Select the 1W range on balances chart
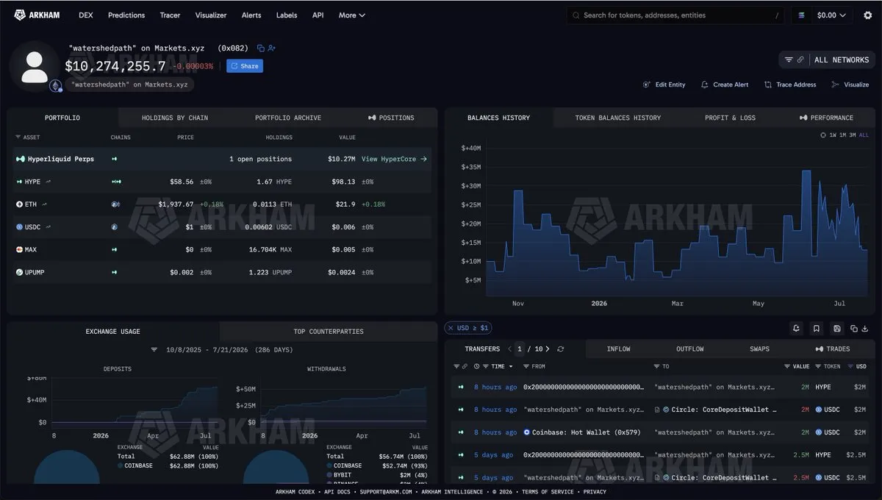 833,135
